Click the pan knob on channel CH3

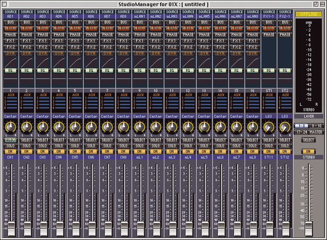(x=43, y=127)
